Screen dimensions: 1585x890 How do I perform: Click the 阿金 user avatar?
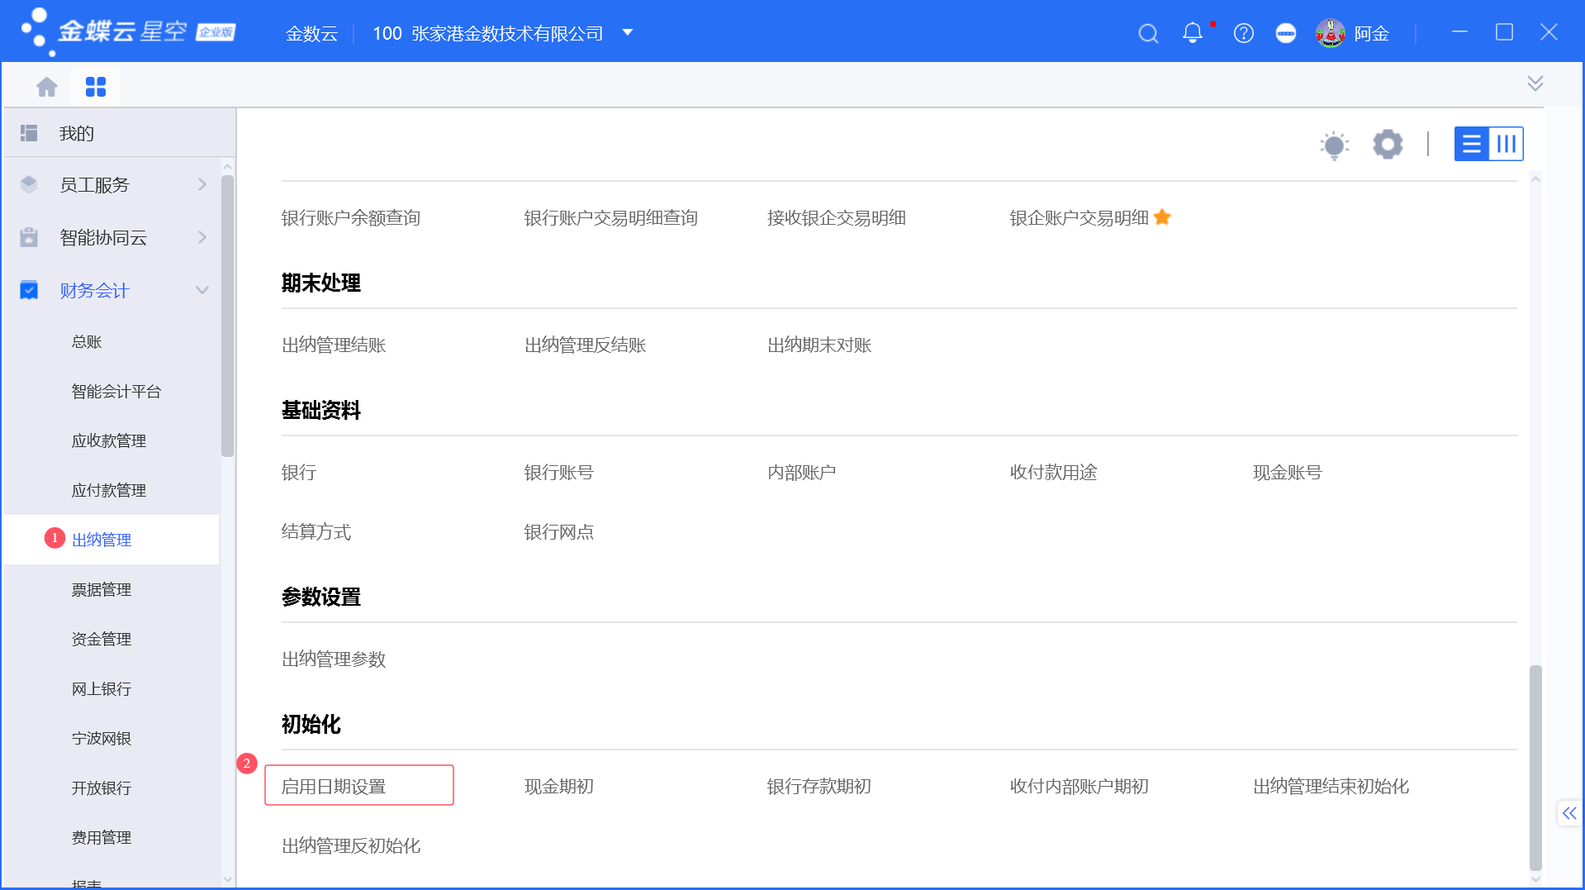click(1331, 33)
